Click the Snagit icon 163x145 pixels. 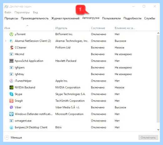[11, 101]
